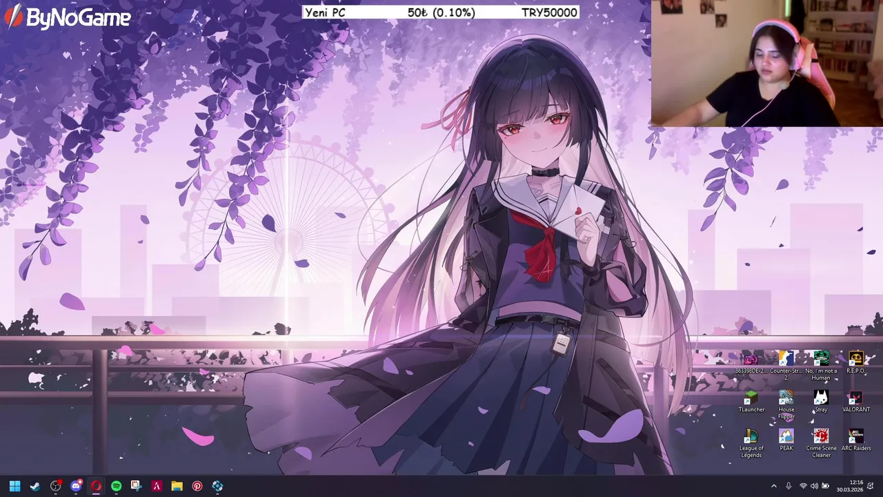The width and height of the screenshot is (883, 497).
Task: Open Pinterest from the taskbar
Action: [197, 486]
